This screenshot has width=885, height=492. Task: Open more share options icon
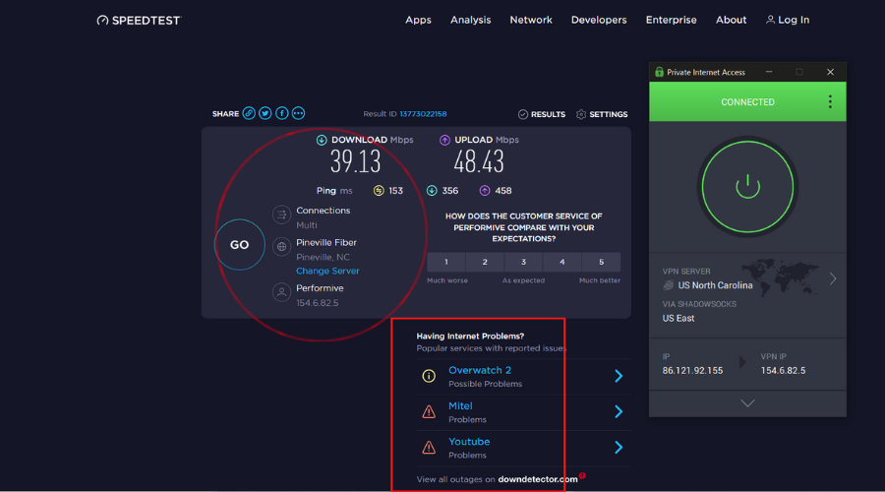click(298, 113)
